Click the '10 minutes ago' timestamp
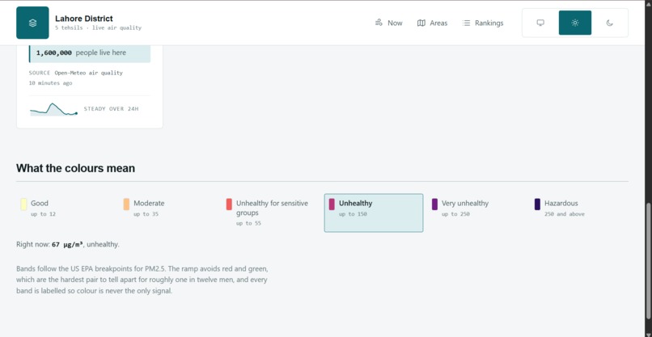The height and width of the screenshot is (337, 652). click(50, 83)
